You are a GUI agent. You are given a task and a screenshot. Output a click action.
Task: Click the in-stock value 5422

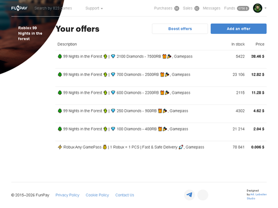point(240,56)
